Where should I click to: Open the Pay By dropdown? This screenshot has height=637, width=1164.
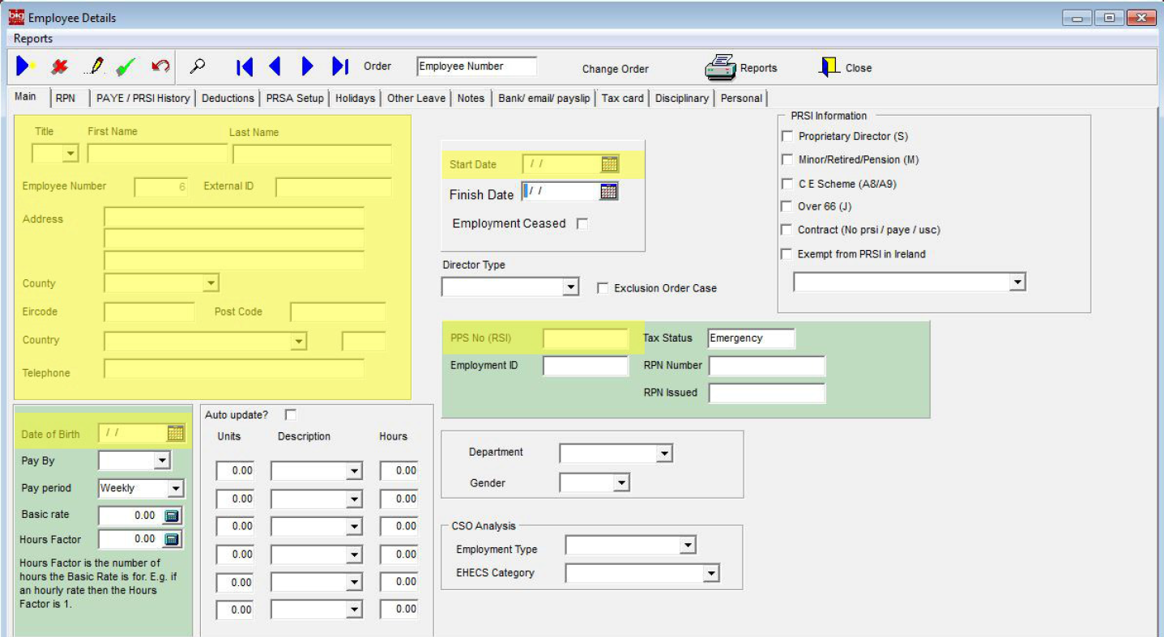tap(162, 461)
